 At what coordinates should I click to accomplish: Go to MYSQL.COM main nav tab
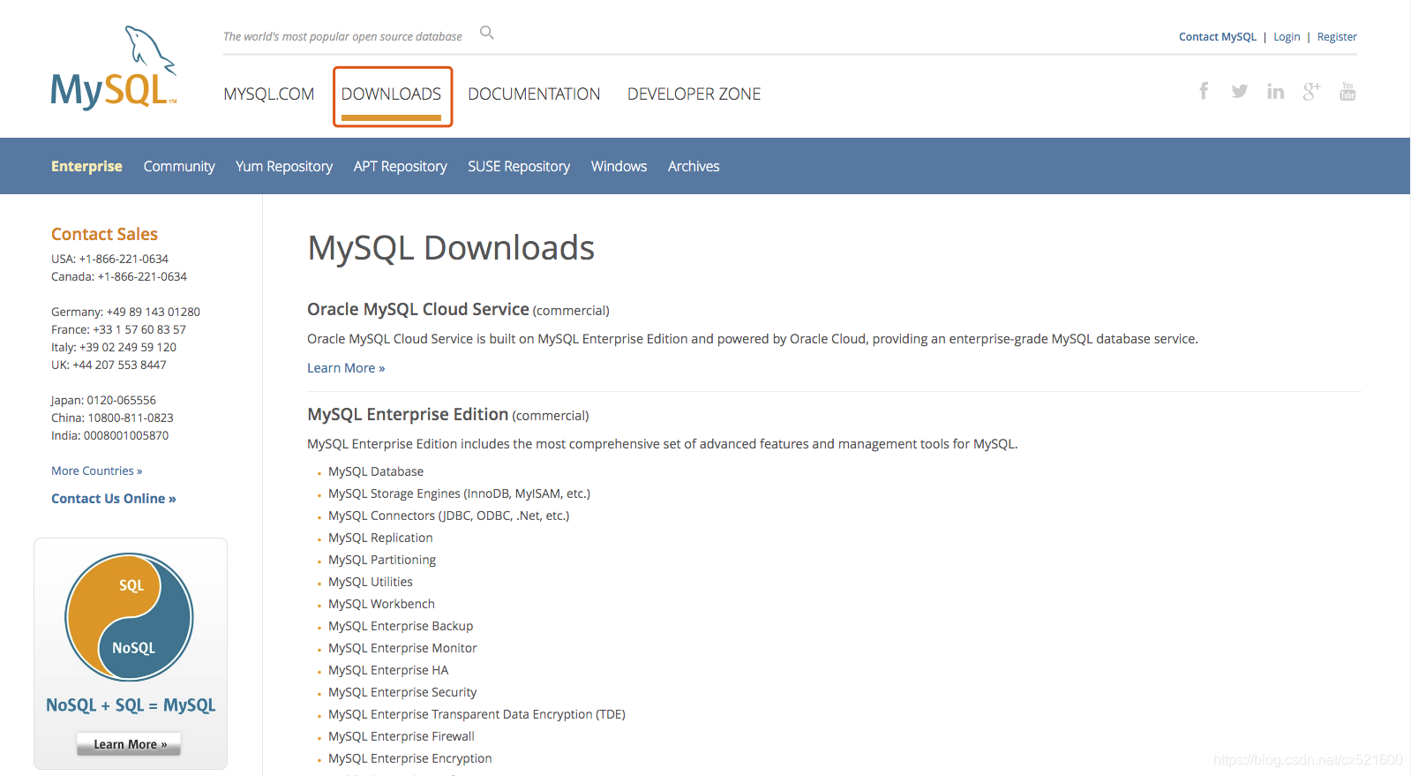pos(268,94)
